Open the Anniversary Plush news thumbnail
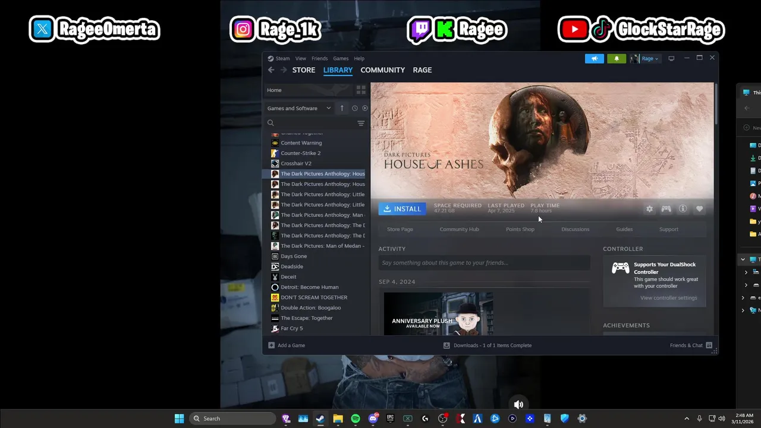Screen dimensions: 761x428 pyautogui.click(x=438, y=314)
